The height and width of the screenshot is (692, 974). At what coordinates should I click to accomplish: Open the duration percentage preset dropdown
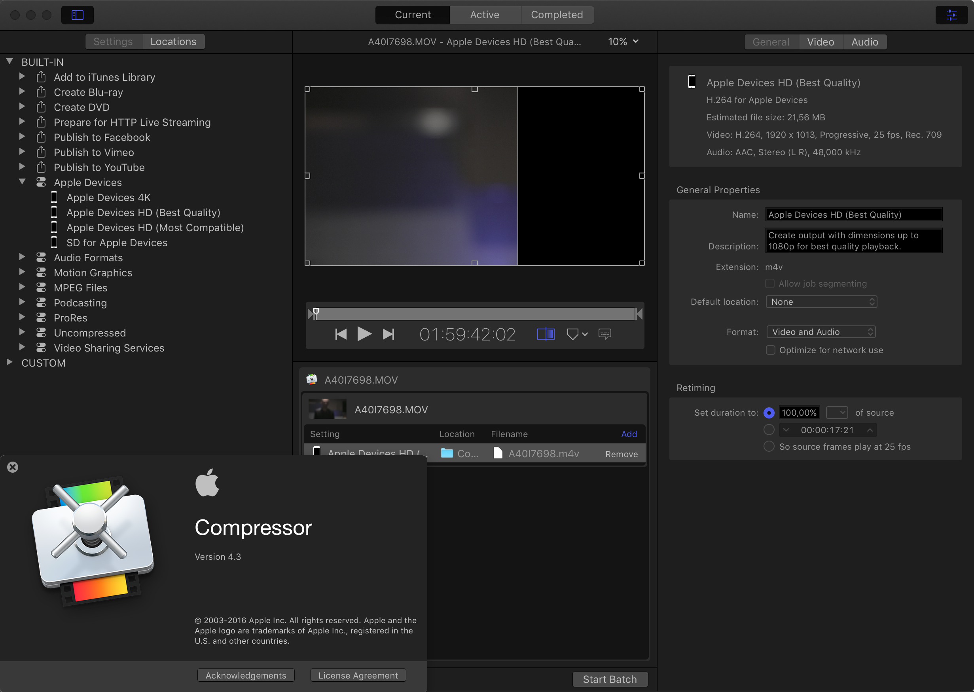pyautogui.click(x=837, y=413)
